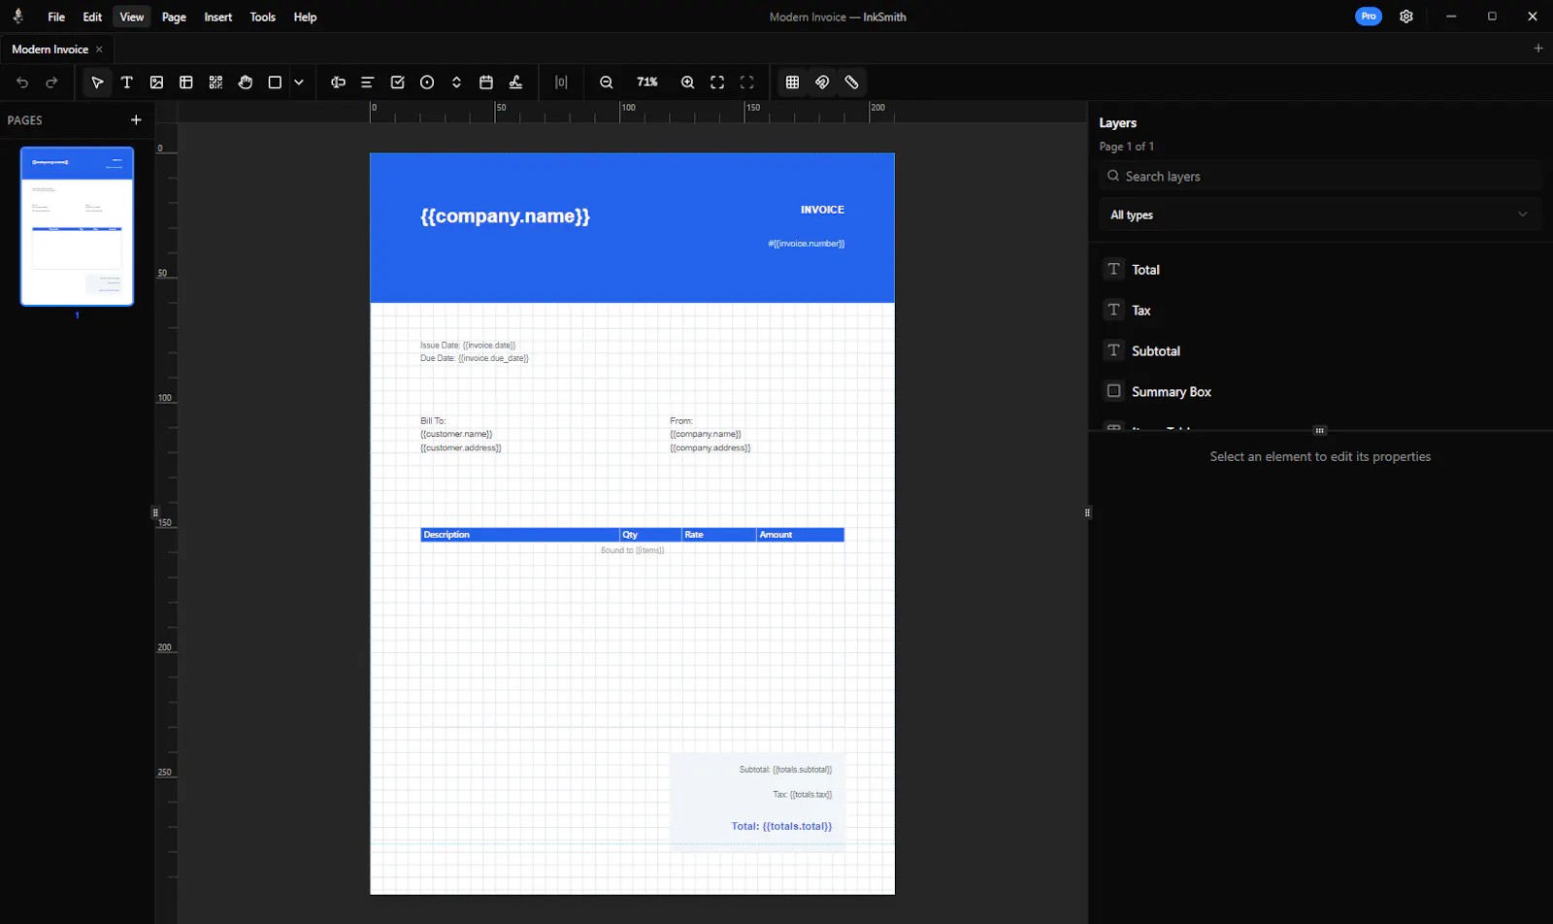Click the checkbox form field tool
This screenshot has width=1553, height=924.
(x=397, y=82)
